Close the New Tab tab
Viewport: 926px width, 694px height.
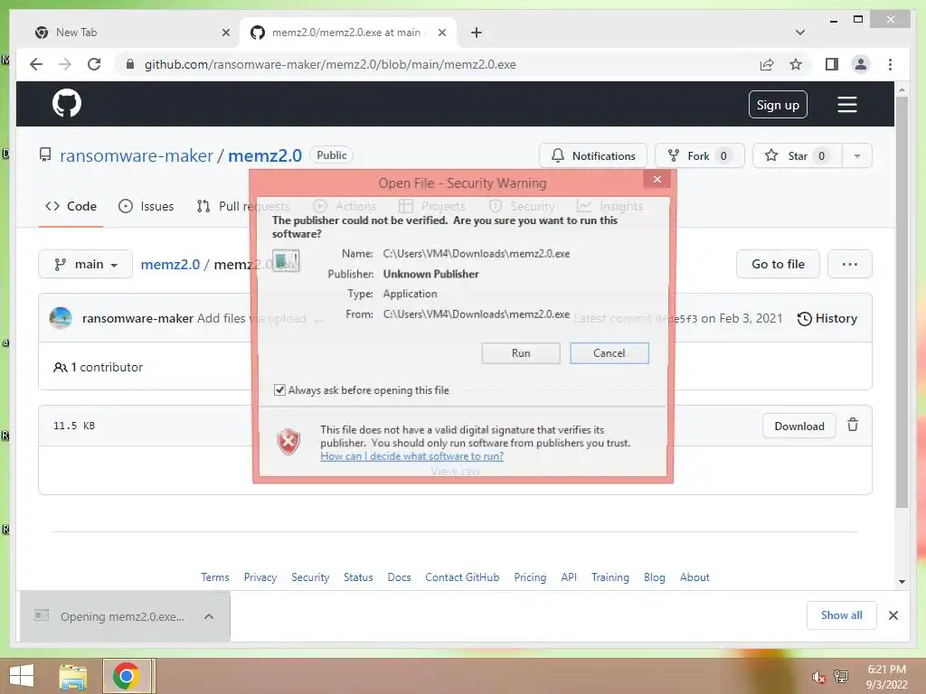pos(225,33)
